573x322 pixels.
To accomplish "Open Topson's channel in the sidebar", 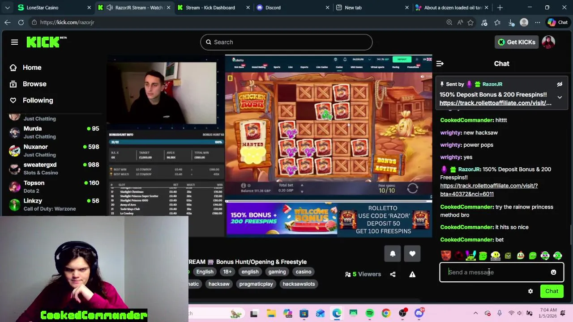I will [x=55, y=186].
